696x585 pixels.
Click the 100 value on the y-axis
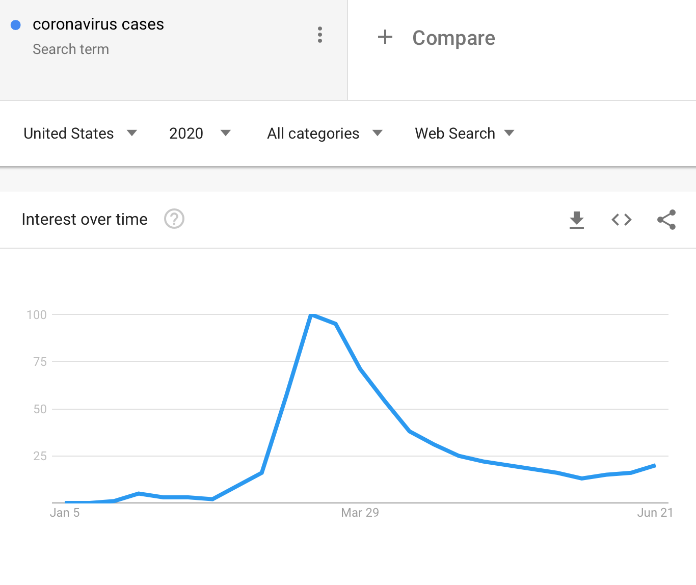click(x=37, y=315)
